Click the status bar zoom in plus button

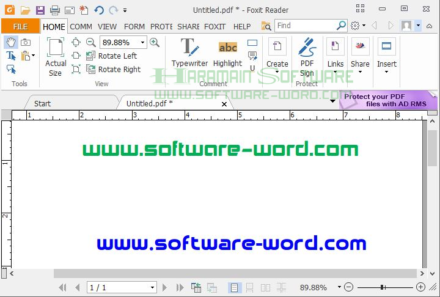(x=420, y=287)
